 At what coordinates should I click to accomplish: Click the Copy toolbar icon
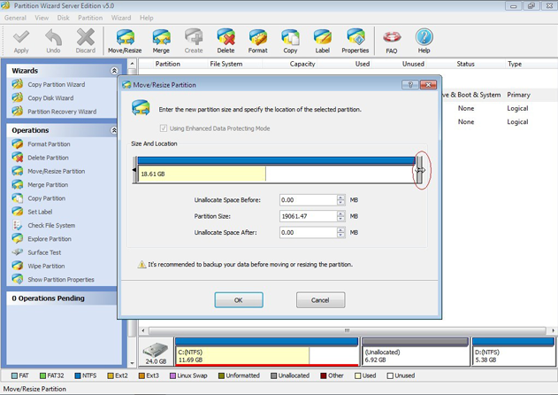(290, 40)
